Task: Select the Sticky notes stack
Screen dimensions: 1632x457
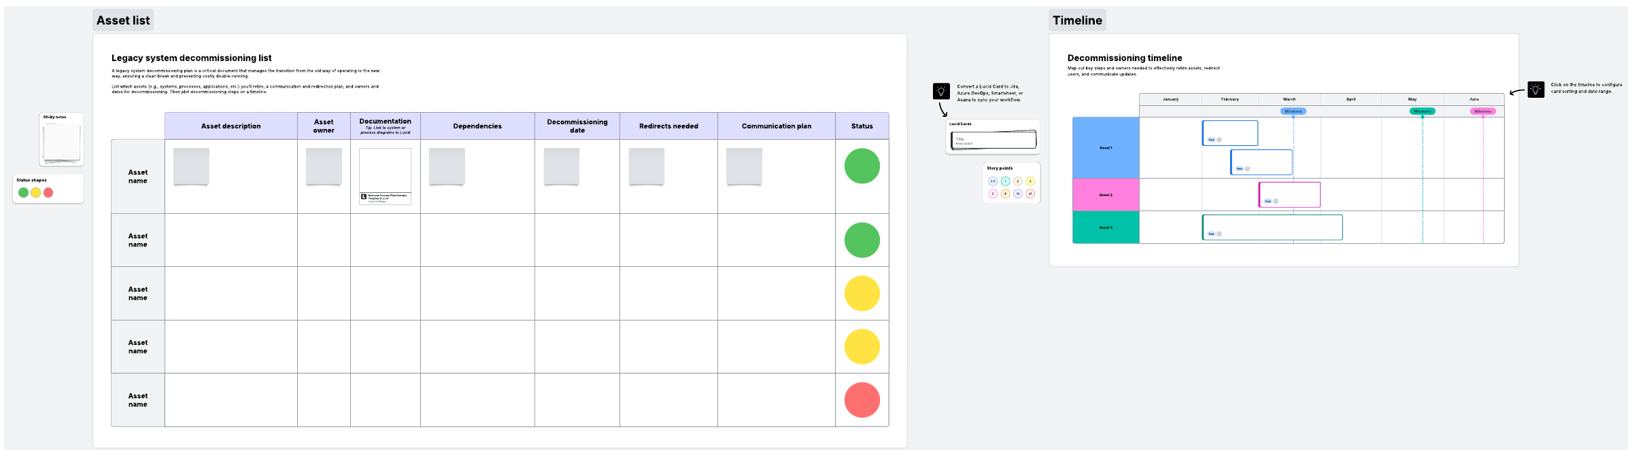Action: [62, 142]
